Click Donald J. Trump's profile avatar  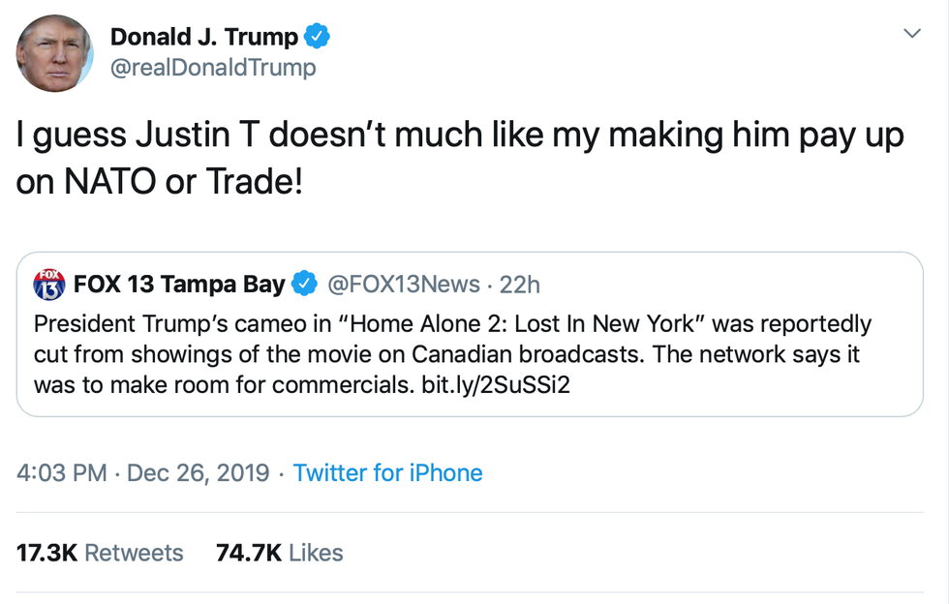coord(55,52)
